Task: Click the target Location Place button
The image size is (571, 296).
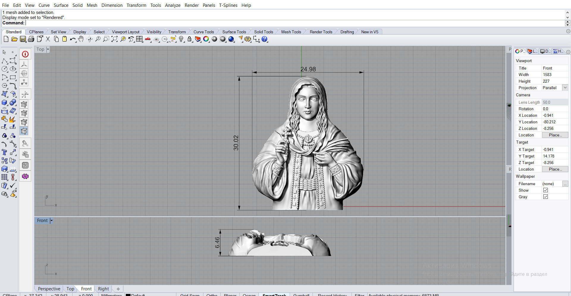Action: pyautogui.click(x=555, y=169)
